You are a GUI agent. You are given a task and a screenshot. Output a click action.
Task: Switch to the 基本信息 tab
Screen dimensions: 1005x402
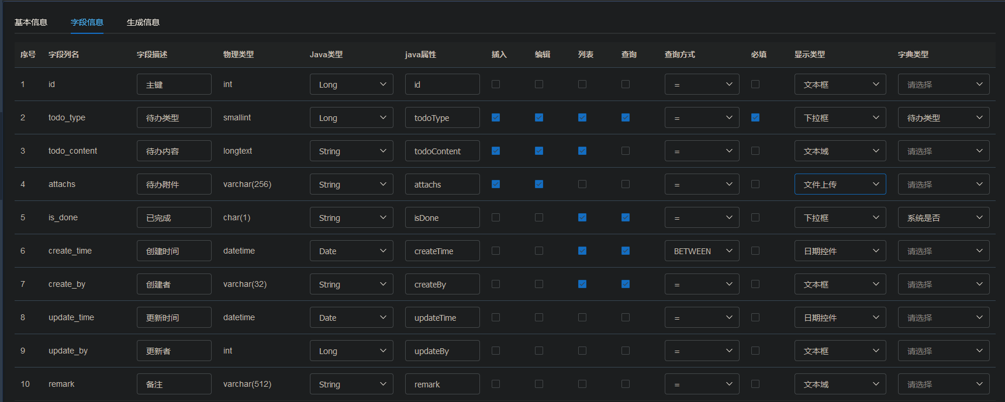pyautogui.click(x=31, y=22)
